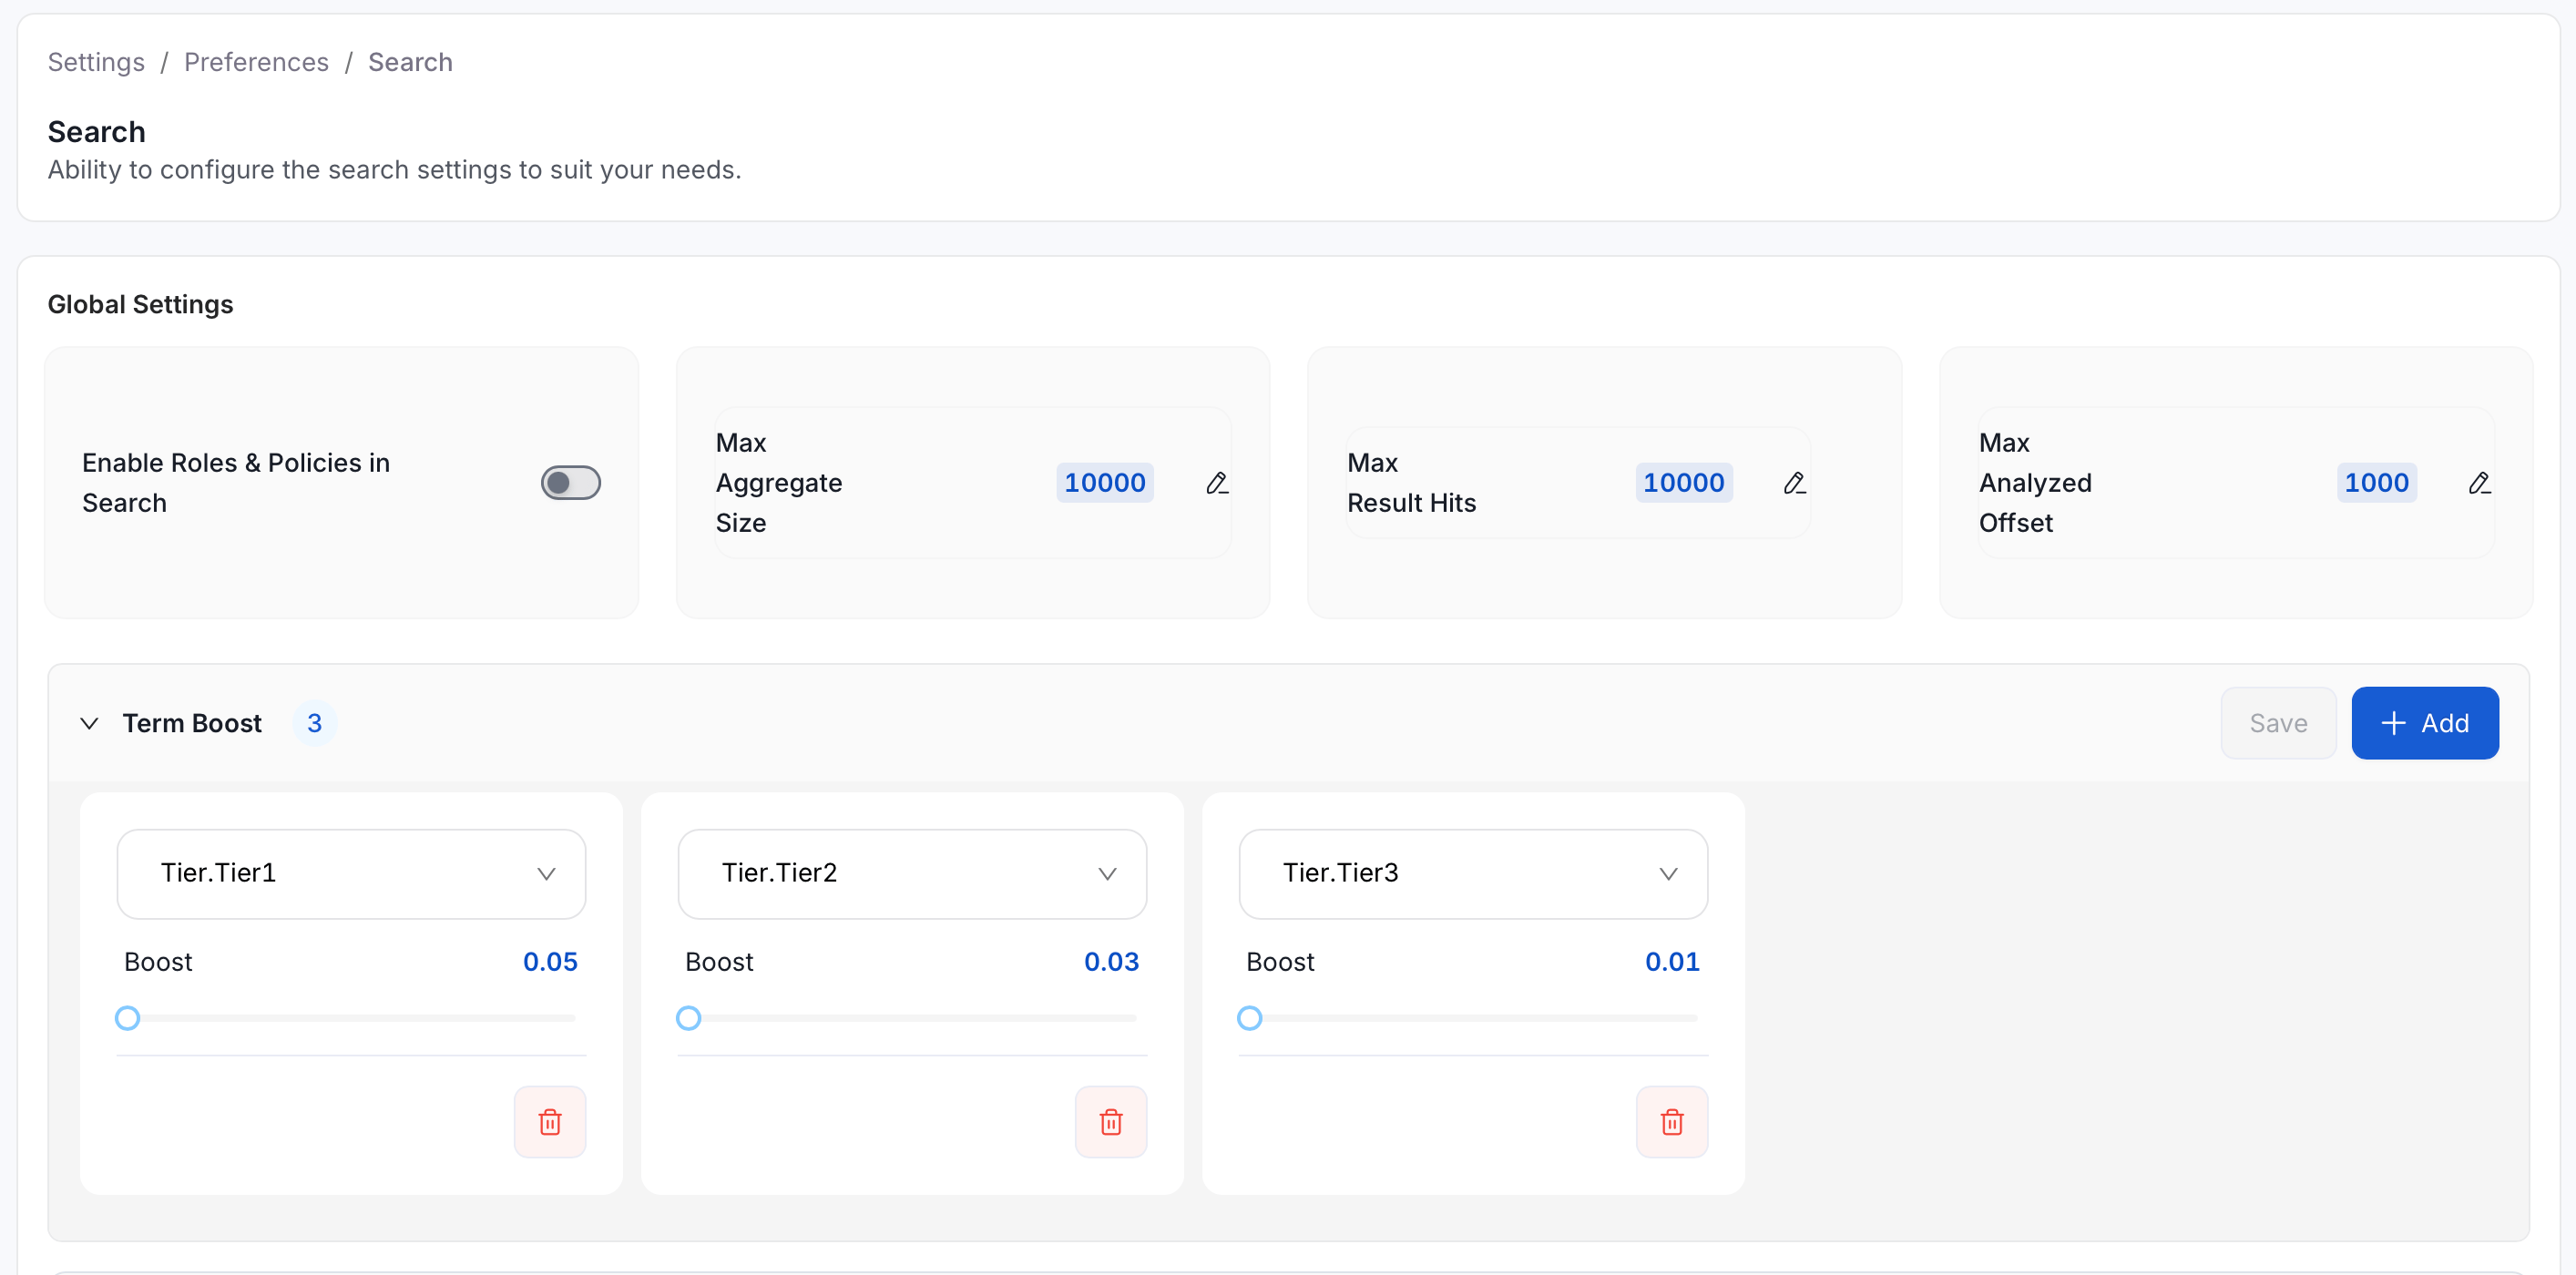Click the 0.03 boost value
2576x1275 pixels.
(1111, 962)
